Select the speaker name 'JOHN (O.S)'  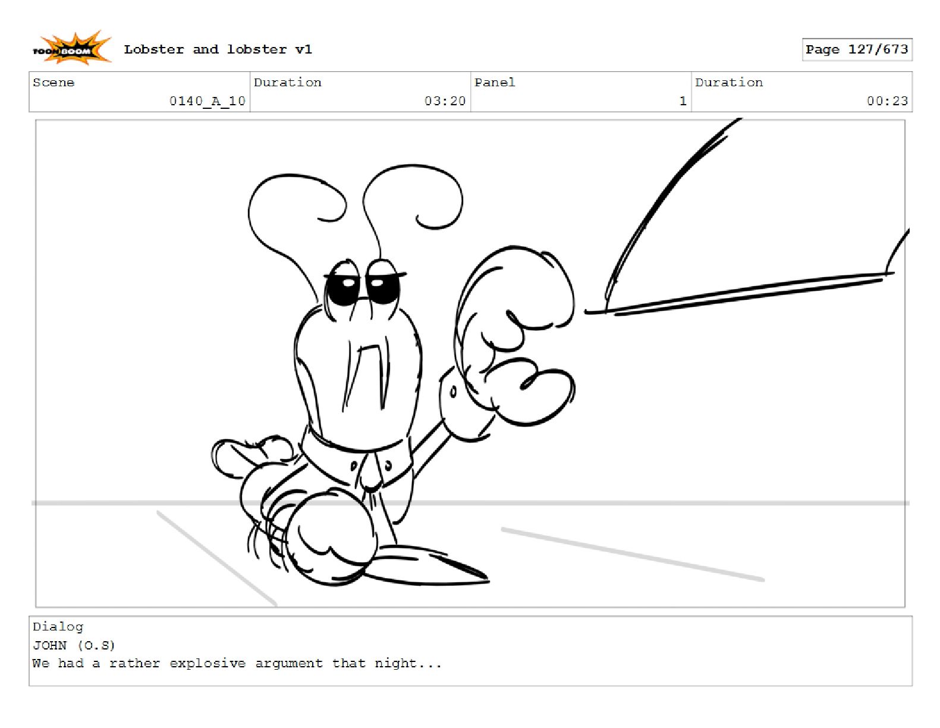(74, 645)
